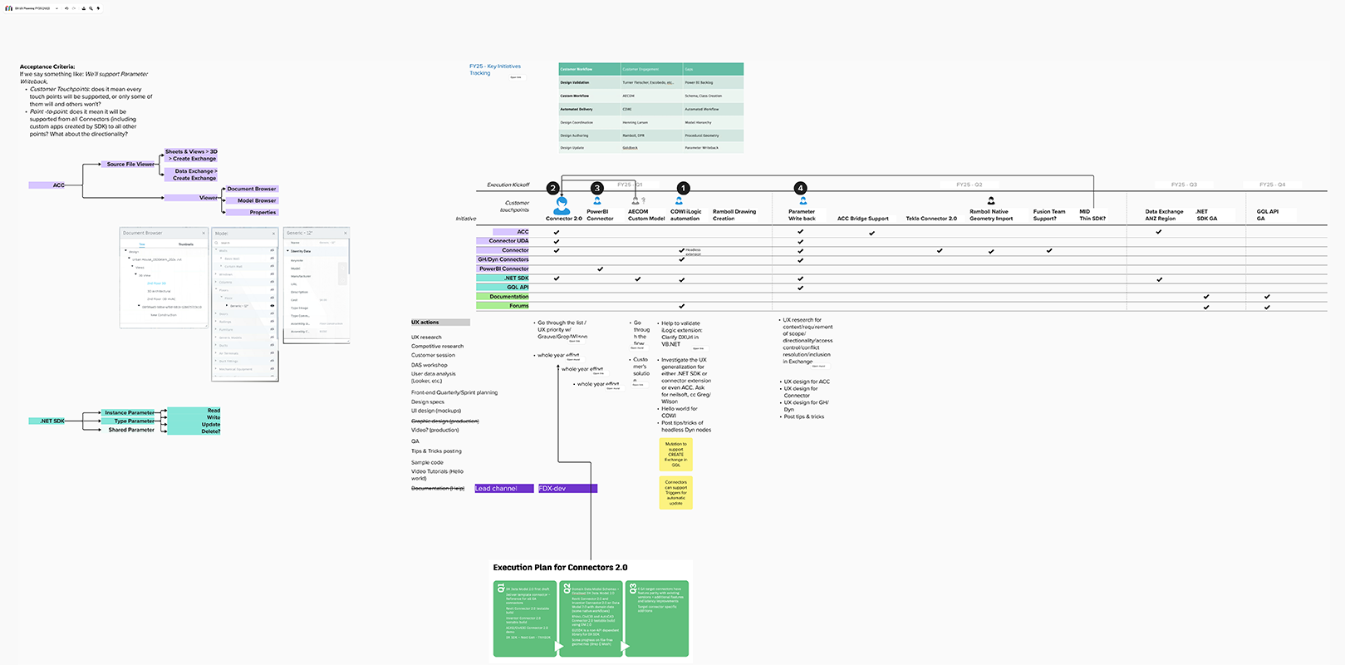Click the search field in the Model panel
The height and width of the screenshot is (665, 1345).
click(x=244, y=243)
